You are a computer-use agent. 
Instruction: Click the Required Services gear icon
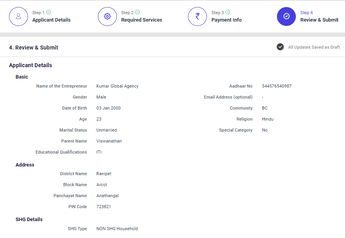pyautogui.click(x=107, y=16)
